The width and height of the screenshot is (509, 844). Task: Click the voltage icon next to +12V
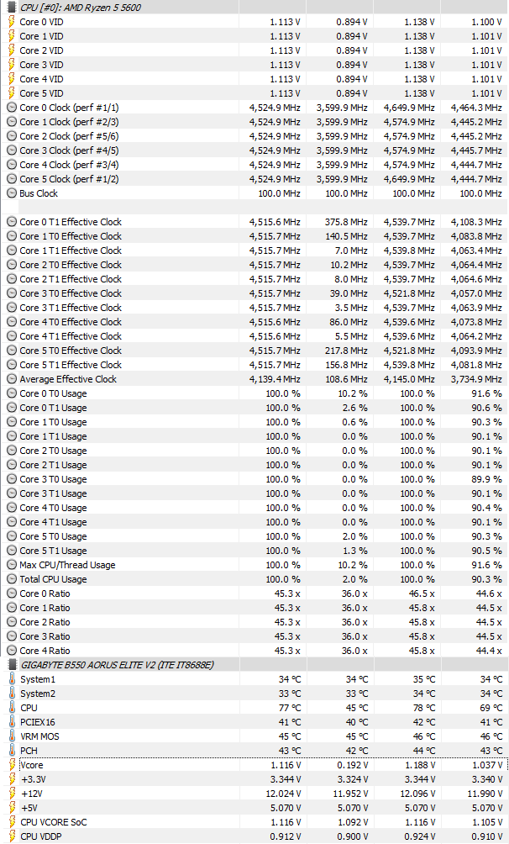pos(11,794)
